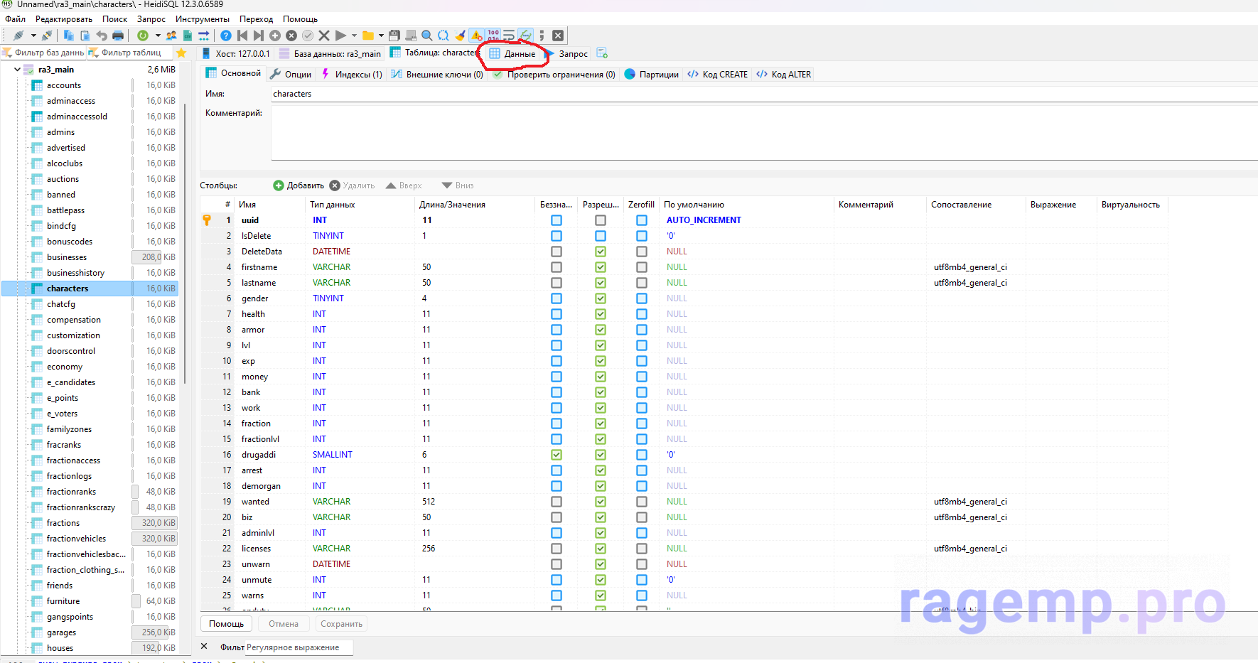
Task: Collapse the ra3_main database tree node
Action: pyautogui.click(x=18, y=70)
